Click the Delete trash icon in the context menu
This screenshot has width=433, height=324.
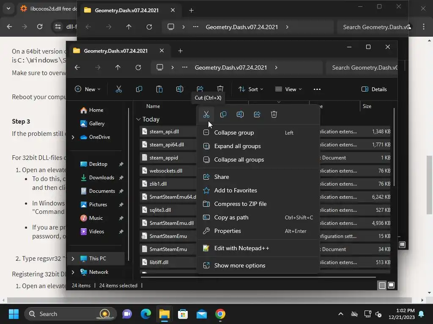[274, 114]
